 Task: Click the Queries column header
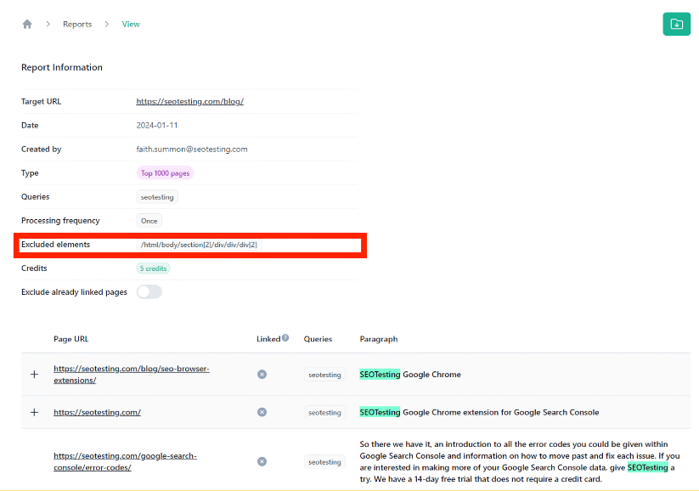318,339
